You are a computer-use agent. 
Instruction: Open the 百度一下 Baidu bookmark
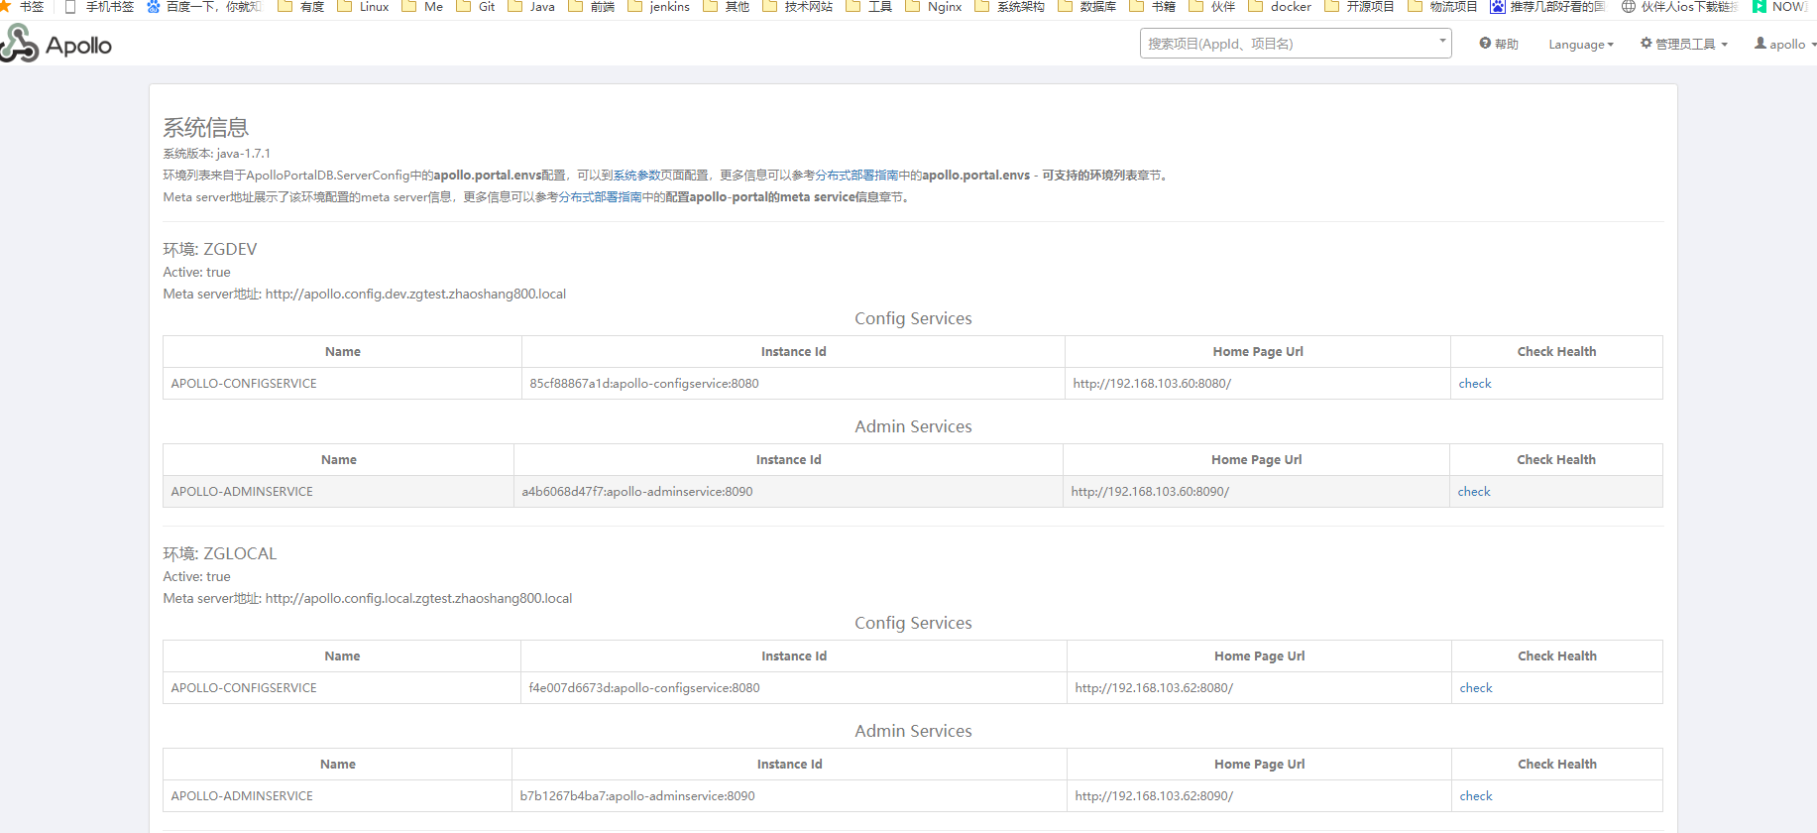(204, 7)
